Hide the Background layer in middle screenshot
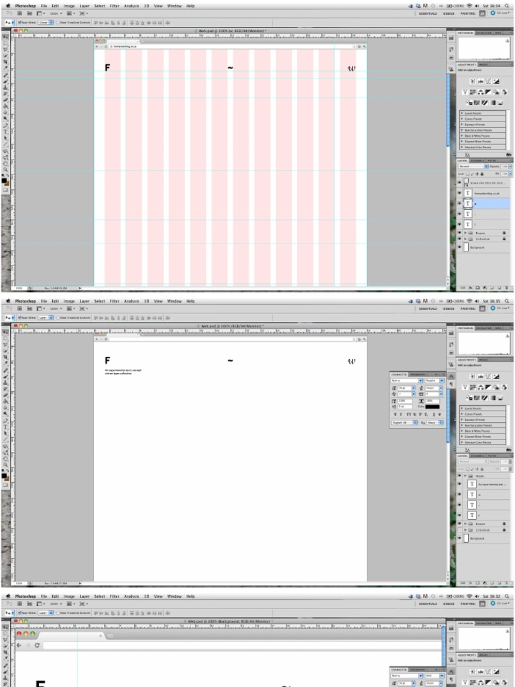The height and width of the screenshot is (687, 515). 459,539
